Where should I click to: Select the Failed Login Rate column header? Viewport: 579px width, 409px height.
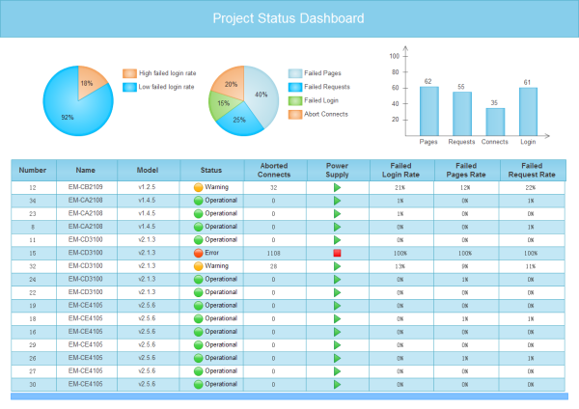point(400,170)
